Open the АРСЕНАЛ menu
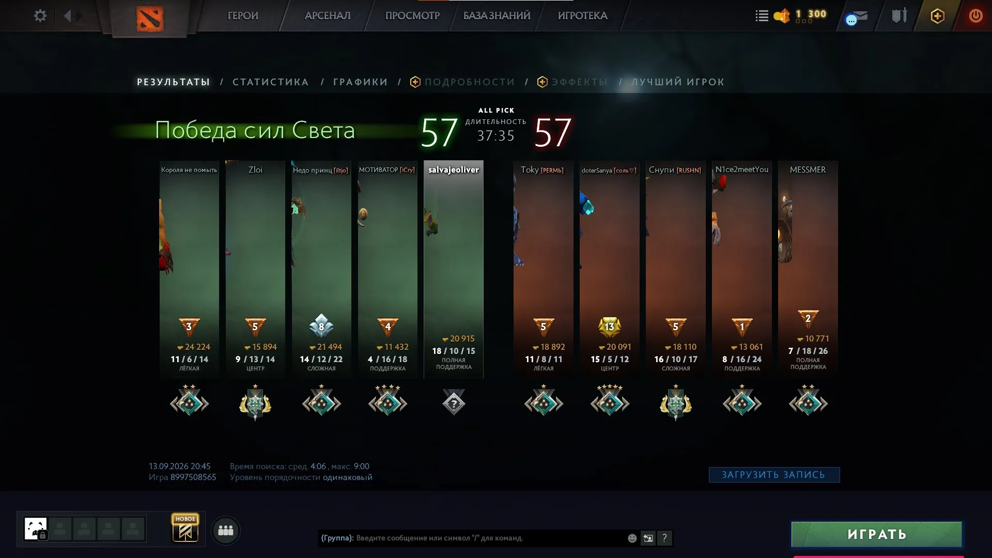Screen dimensions: 992x558 (x=328, y=16)
